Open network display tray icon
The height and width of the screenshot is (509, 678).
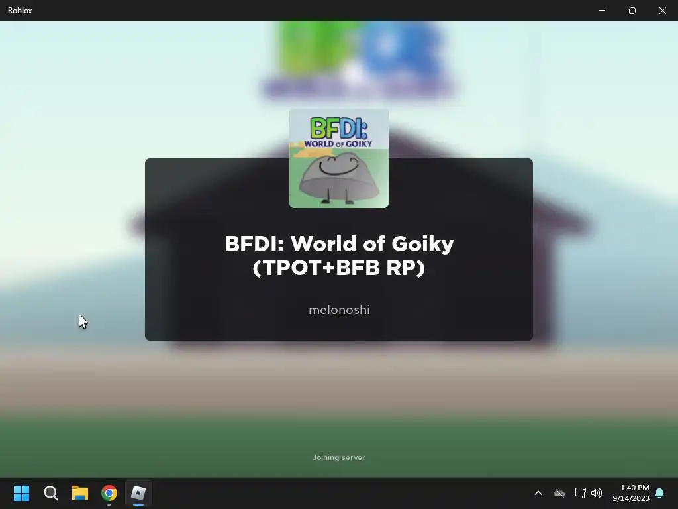click(580, 493)
